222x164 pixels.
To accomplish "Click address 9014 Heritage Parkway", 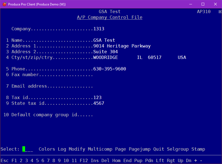I will pyautogui.click(x=122, y=46).
